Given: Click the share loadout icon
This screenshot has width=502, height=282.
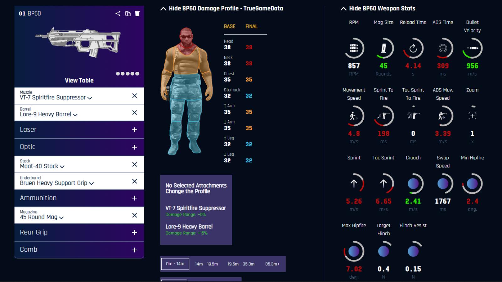Looking at the screenshot, I should (x=118, y=13).
